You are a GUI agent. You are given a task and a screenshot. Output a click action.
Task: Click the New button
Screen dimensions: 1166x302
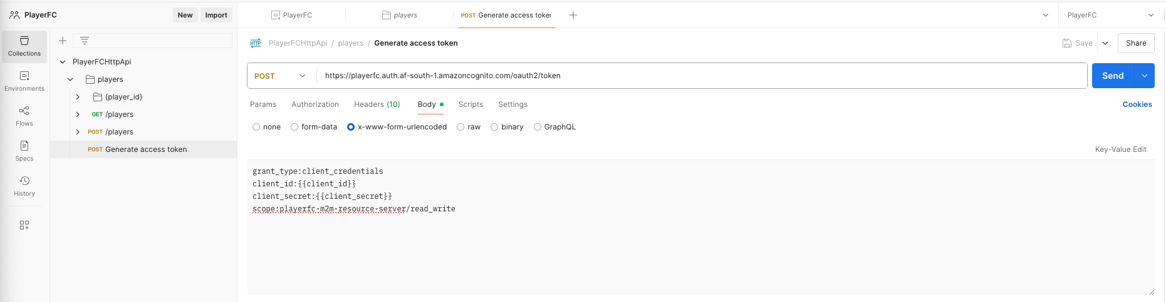tap(185, 15)
